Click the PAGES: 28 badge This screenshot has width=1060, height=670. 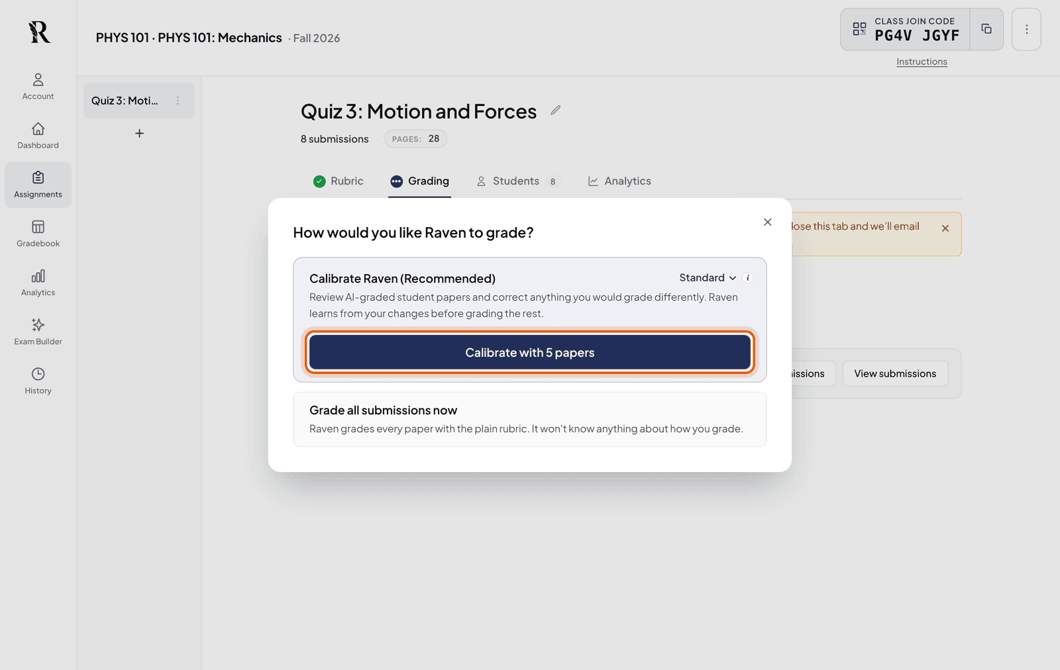coord(415,139)
